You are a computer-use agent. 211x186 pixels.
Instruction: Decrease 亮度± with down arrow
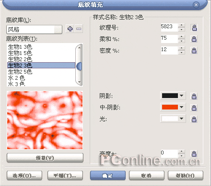(181, 156)
